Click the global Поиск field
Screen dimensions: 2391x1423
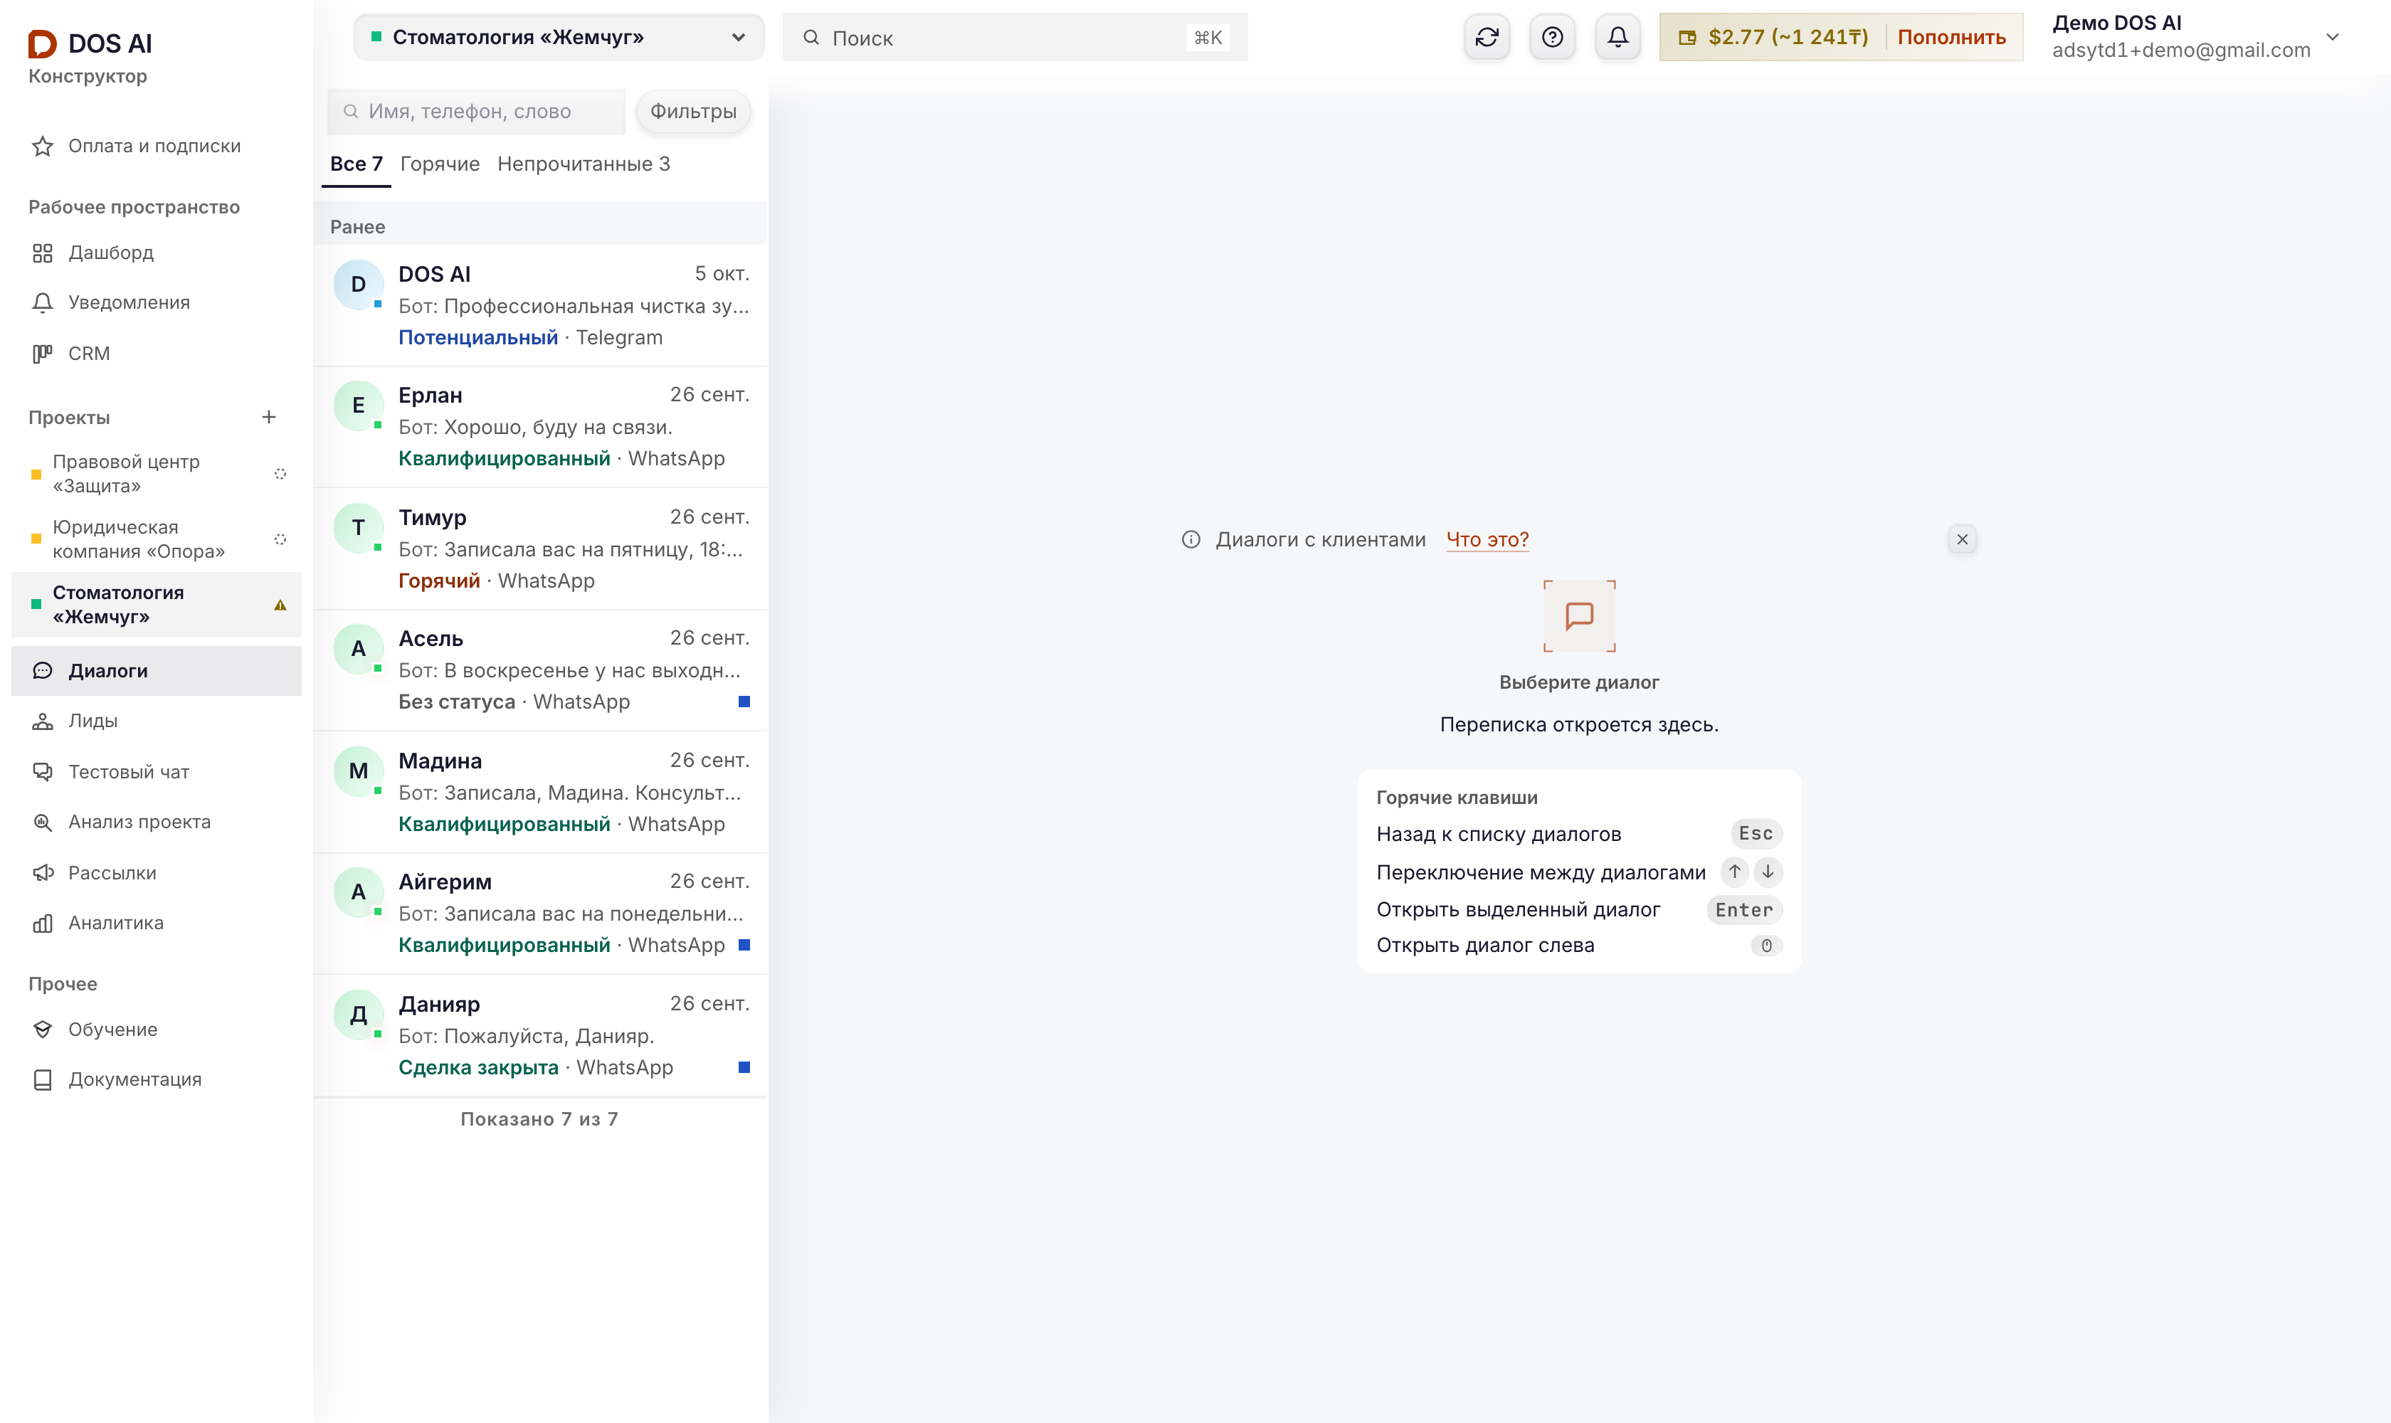click(x=1015, y=38)
